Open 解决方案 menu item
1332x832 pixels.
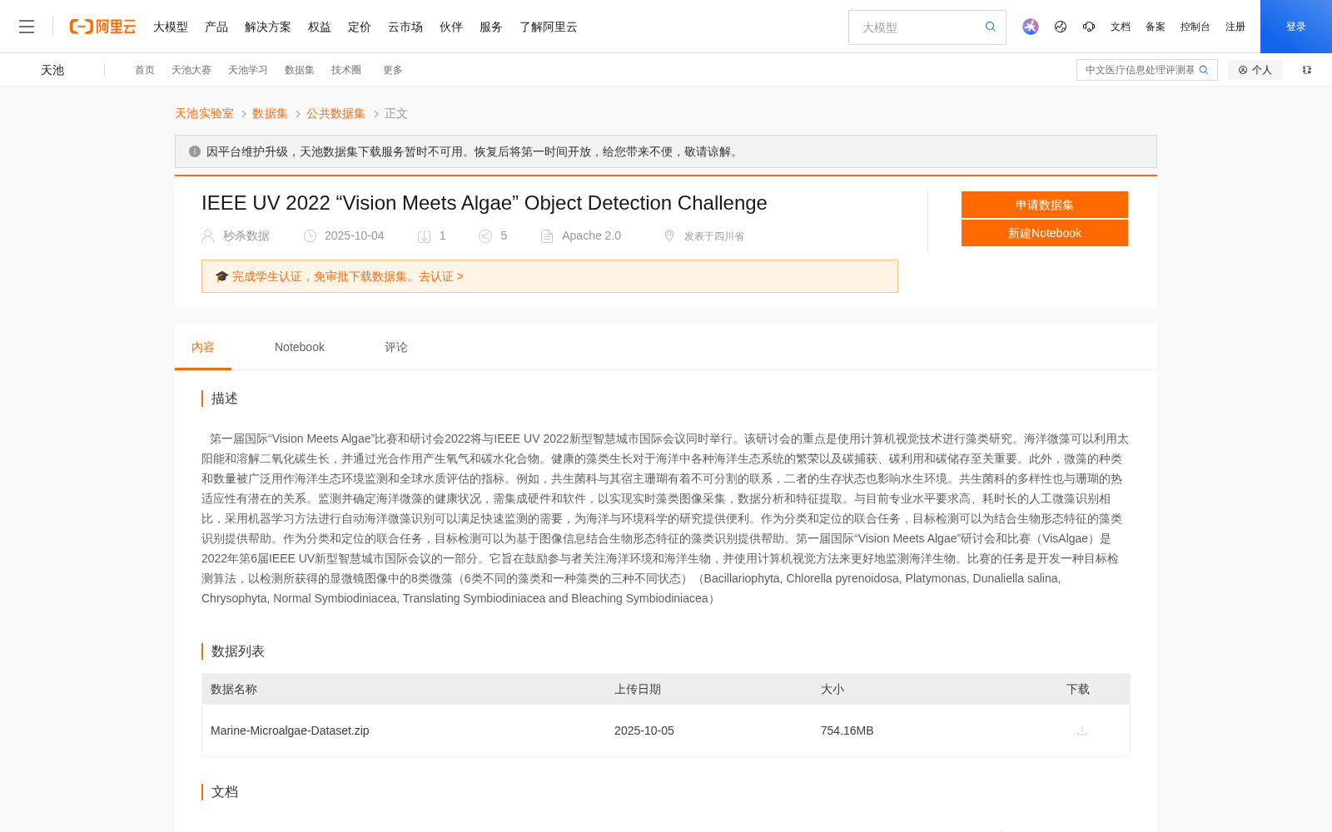(x=268, y=27)
